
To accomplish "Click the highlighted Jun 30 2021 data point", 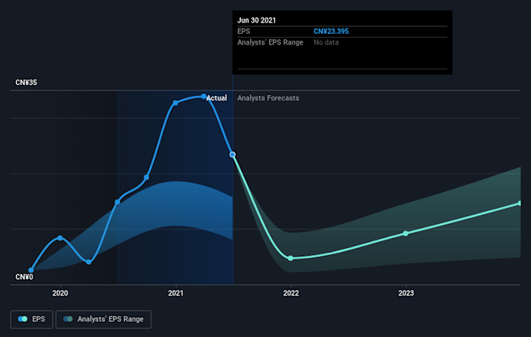I will [x=233, y=155].
